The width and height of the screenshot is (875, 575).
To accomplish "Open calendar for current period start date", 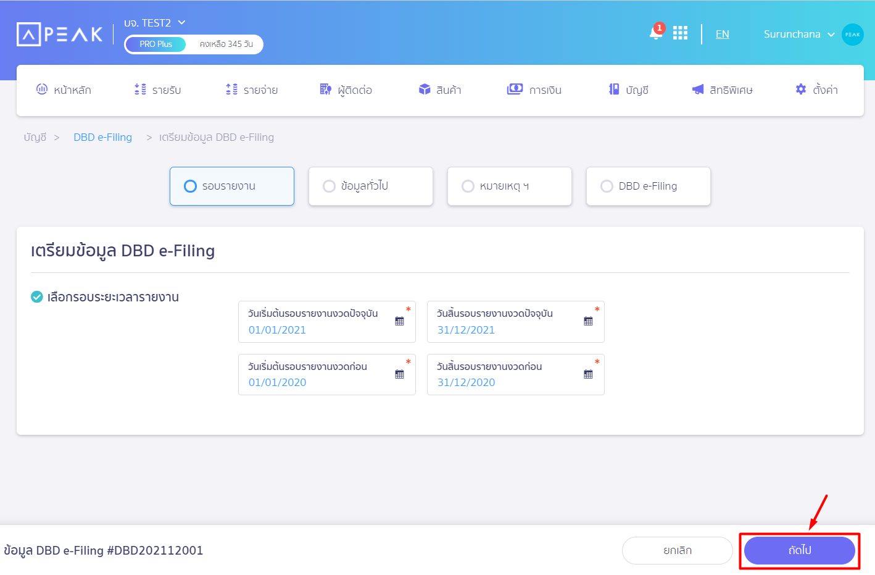I will (400, 321).
